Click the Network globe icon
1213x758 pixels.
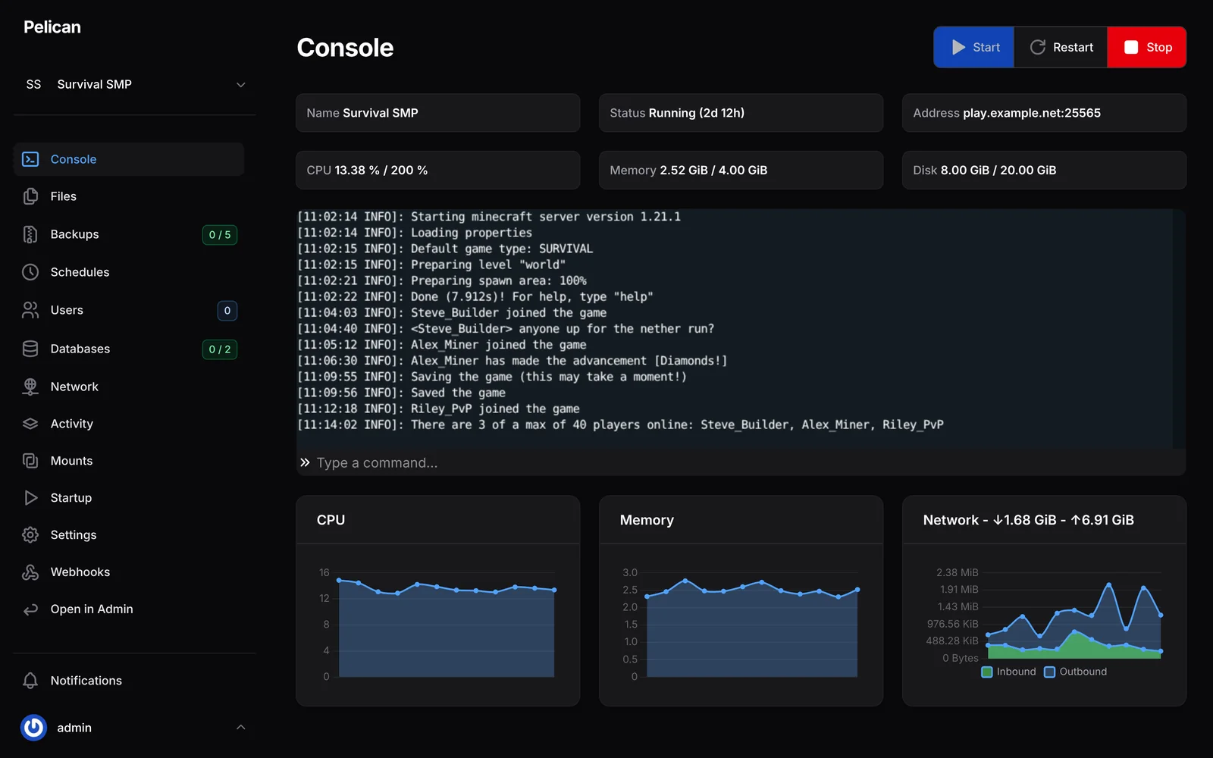point(30,387)
